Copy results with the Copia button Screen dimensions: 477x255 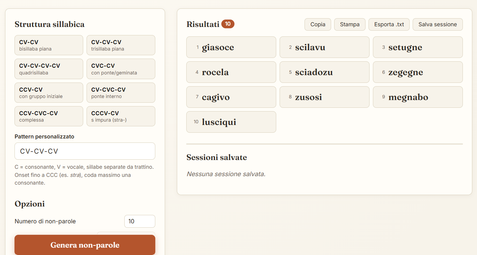tap(318, 24)
